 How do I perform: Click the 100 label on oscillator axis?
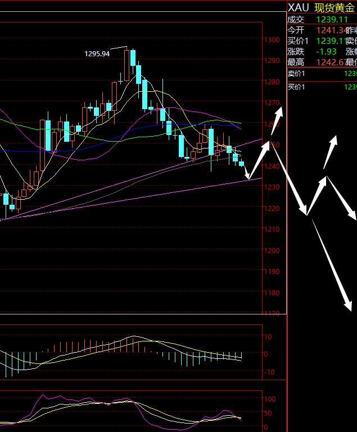270,399
